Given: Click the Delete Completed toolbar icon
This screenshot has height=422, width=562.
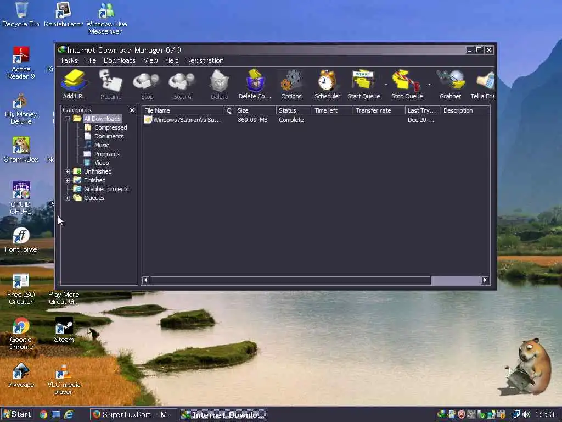Looking at the screenshot, I should [255, 84].
